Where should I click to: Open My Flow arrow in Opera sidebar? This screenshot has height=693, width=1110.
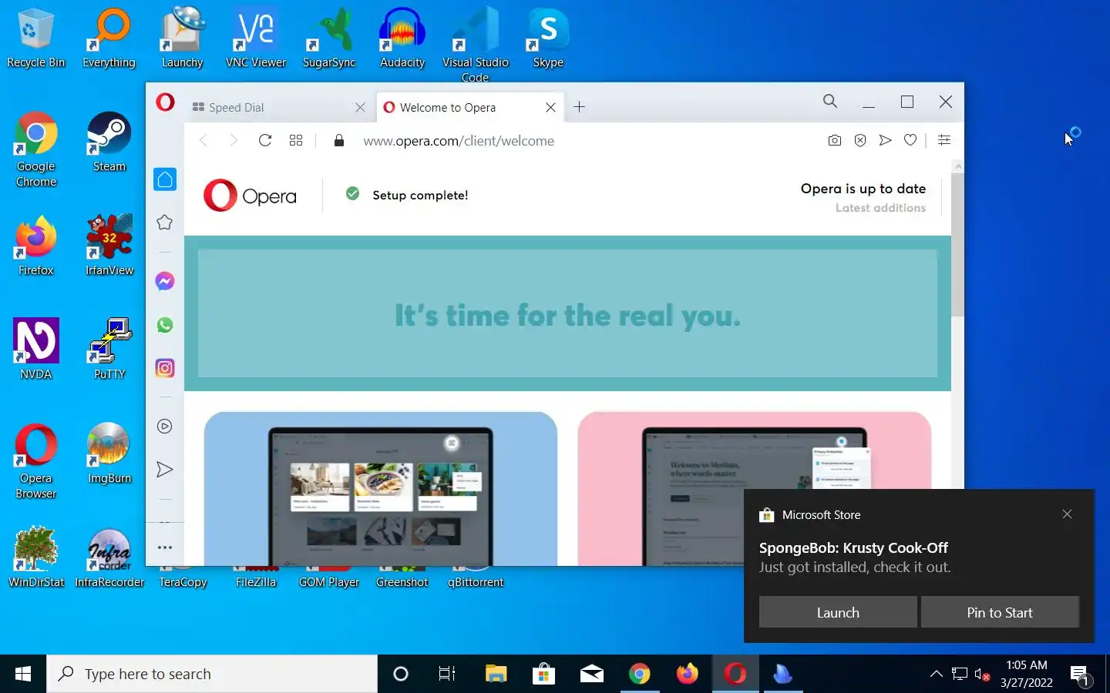(x=165, y=470)
